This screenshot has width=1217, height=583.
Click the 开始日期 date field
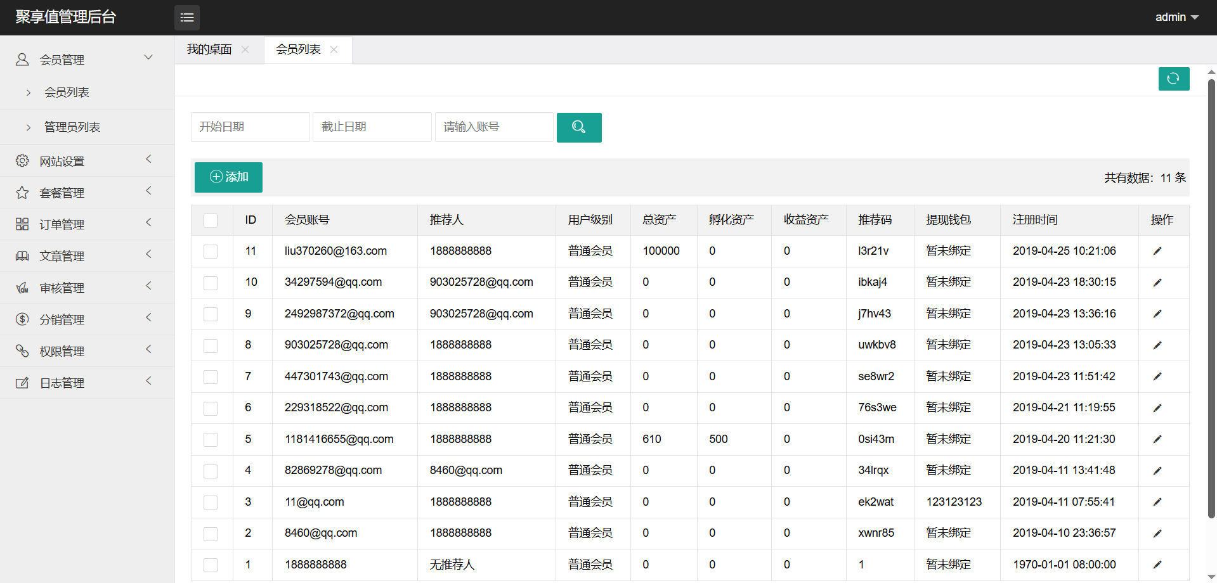pos(250,127)
